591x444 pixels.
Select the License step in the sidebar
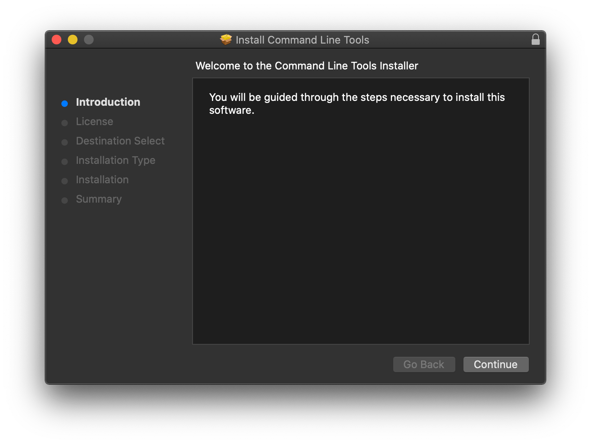[94, 121]
